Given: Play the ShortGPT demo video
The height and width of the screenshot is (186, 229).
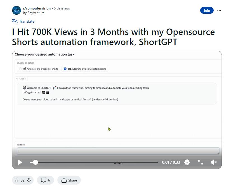Looking at the screenshot, I should click(20, 162).
